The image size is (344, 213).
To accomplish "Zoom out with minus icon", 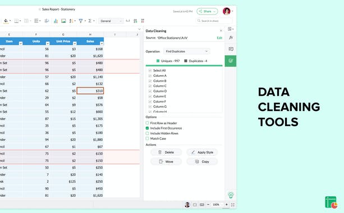I will point(208,205).
